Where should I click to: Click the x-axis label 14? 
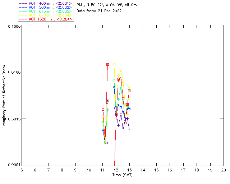143,170
